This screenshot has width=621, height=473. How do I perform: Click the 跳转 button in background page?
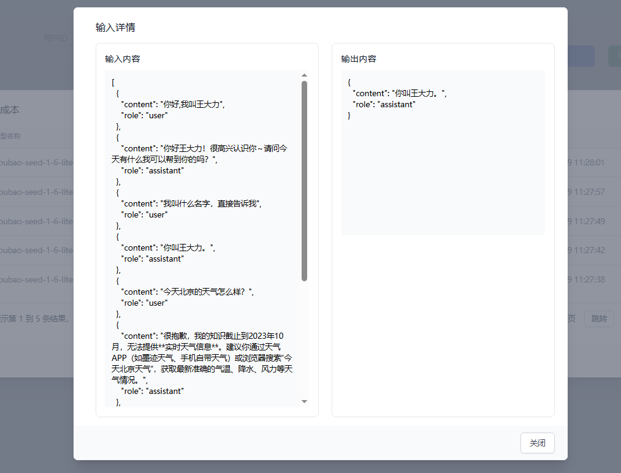coord(599,319)
